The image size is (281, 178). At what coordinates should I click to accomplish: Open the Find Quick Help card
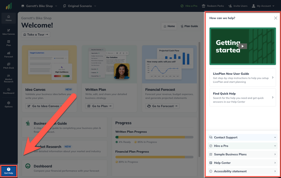243,98
